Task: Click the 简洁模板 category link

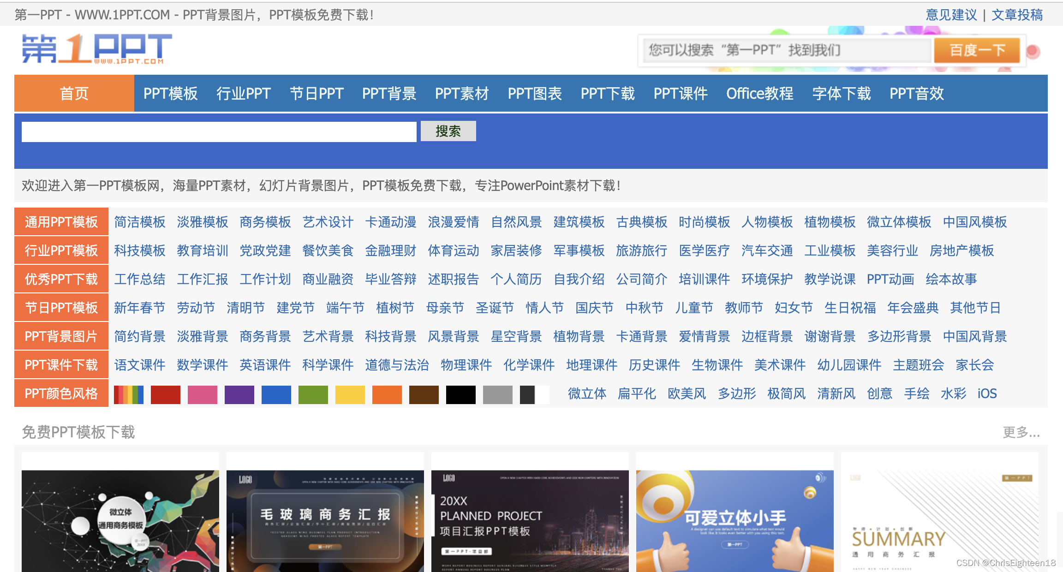Action: coord(140,222)
